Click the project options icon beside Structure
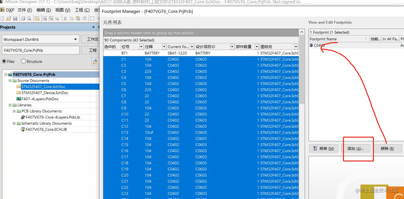 pyautogui.click(x=95, y=61)
